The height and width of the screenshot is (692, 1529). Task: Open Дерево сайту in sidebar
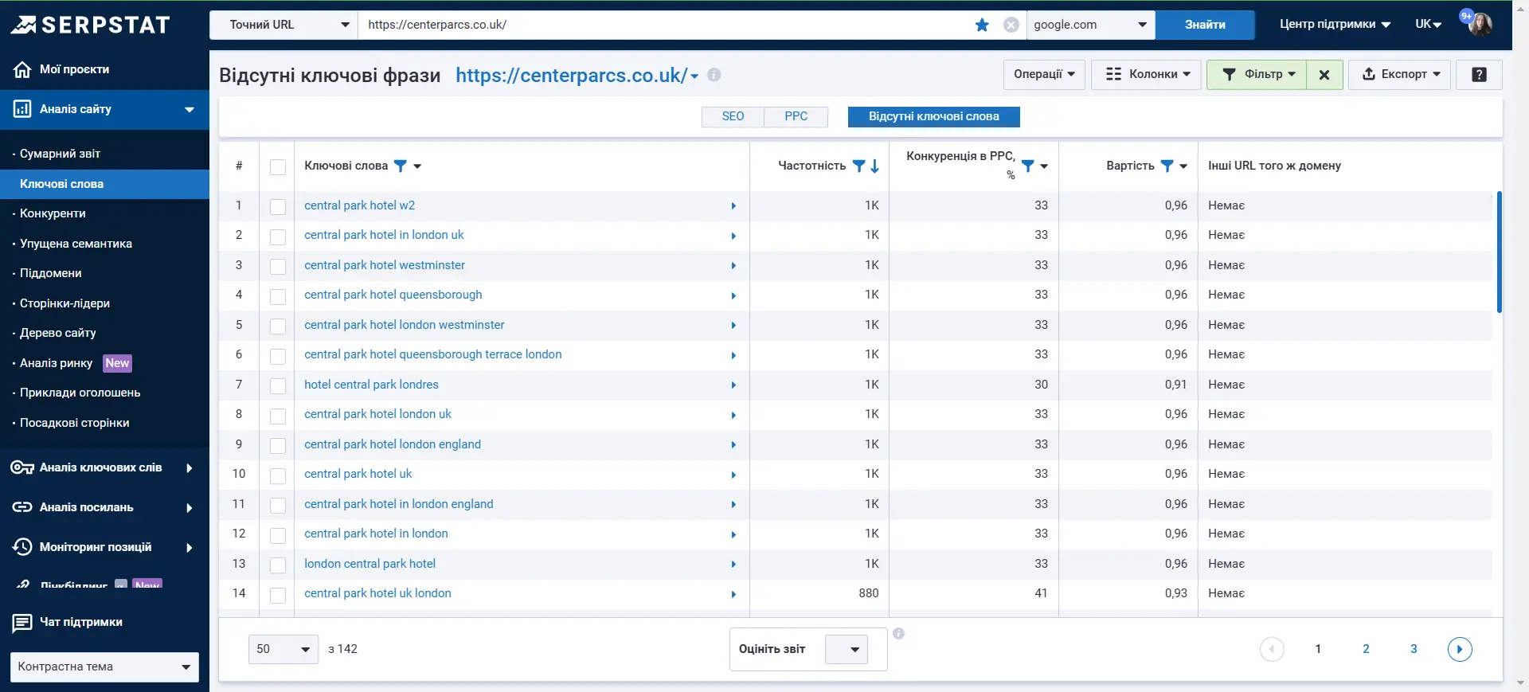tap(57, 333)
